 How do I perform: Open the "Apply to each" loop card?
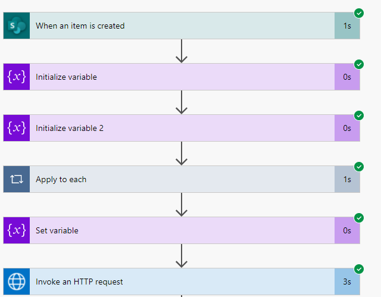point(179,179)
